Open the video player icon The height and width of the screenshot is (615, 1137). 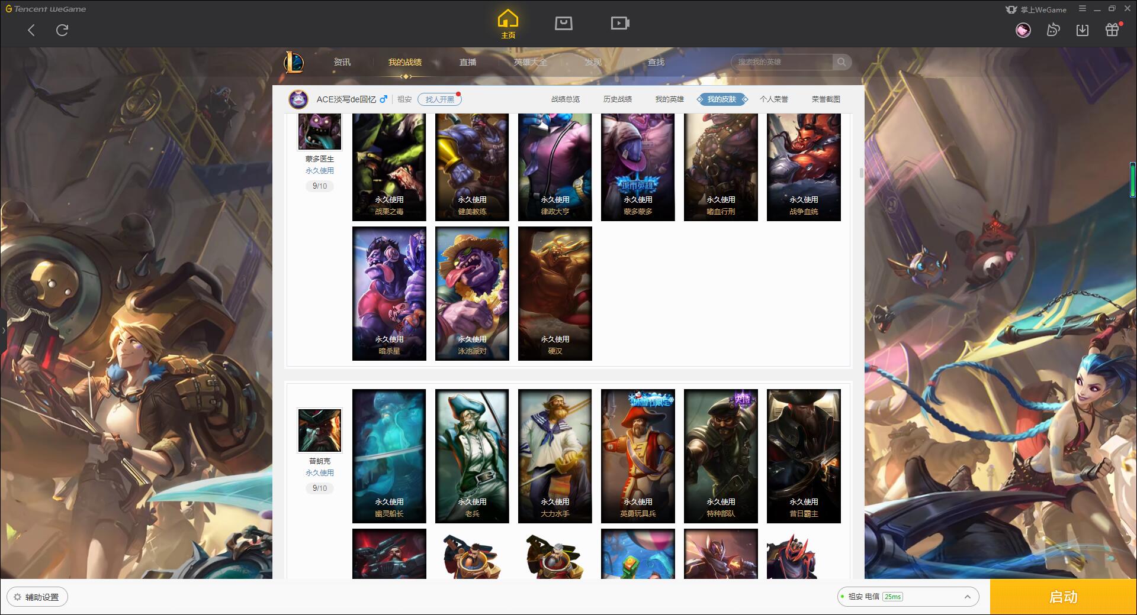pos(620,23)
